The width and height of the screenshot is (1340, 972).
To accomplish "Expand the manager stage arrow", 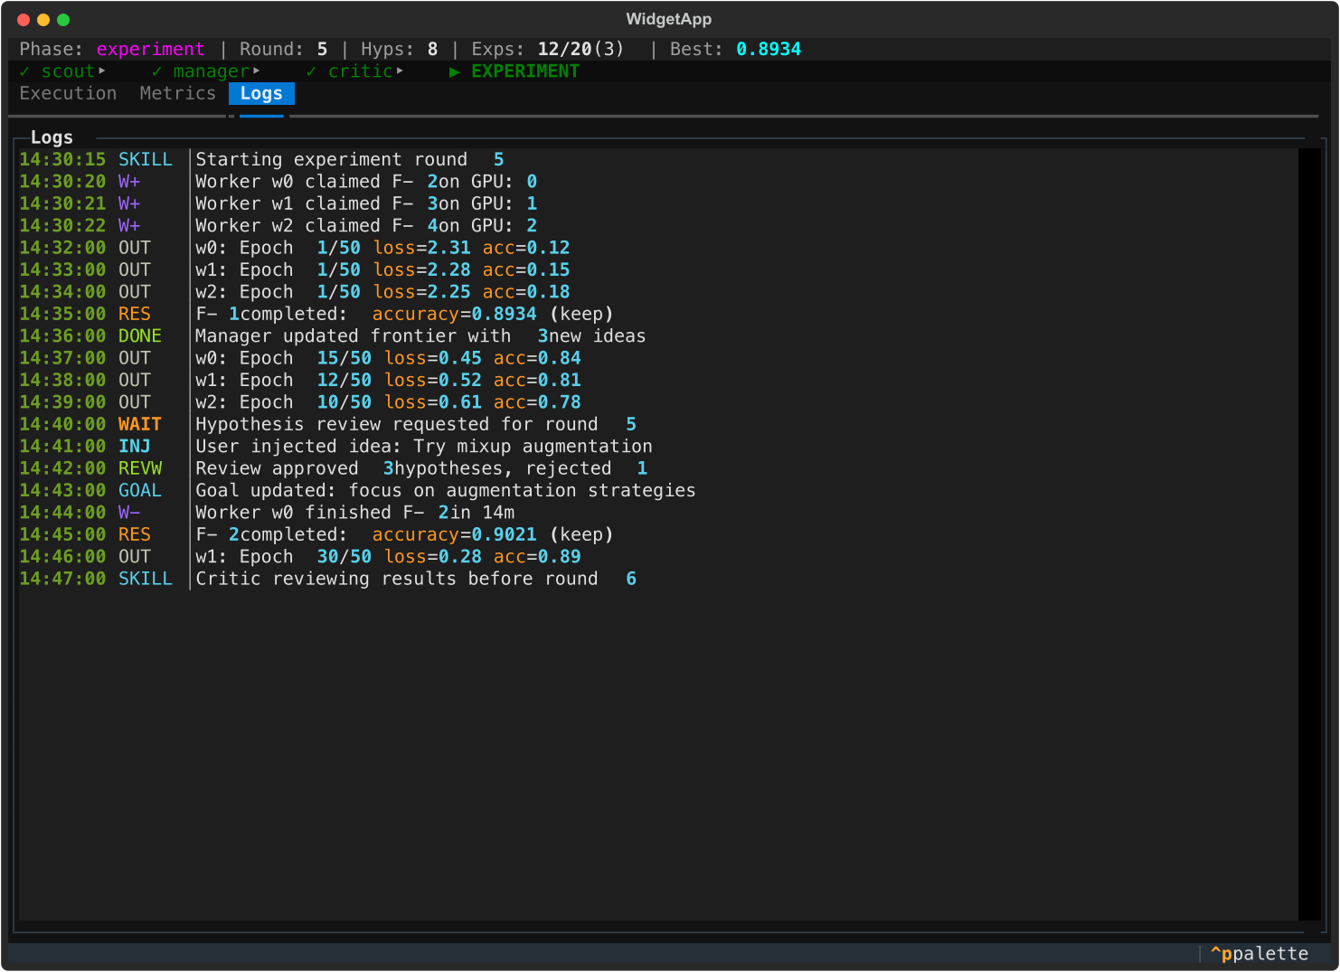I will [257, 71].
